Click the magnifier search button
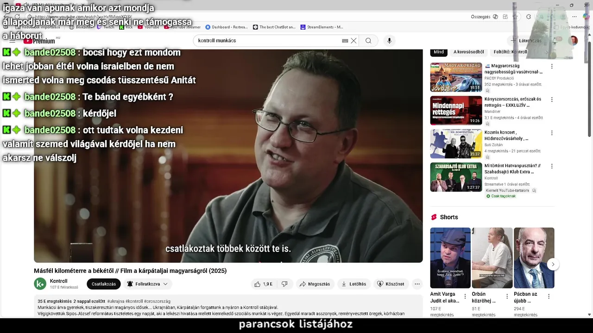 coord(368,41)
